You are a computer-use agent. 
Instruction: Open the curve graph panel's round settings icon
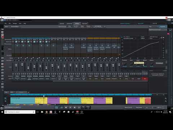point(161,38)
